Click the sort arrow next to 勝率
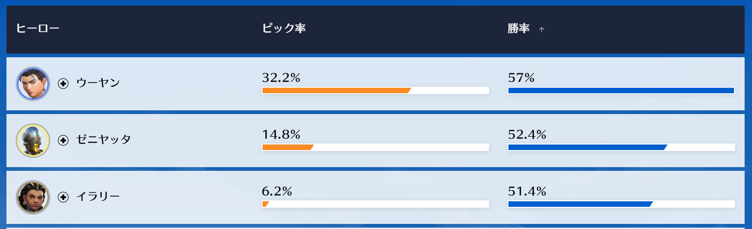This screenshot has height=229, width=752. [x=542, y=30]
